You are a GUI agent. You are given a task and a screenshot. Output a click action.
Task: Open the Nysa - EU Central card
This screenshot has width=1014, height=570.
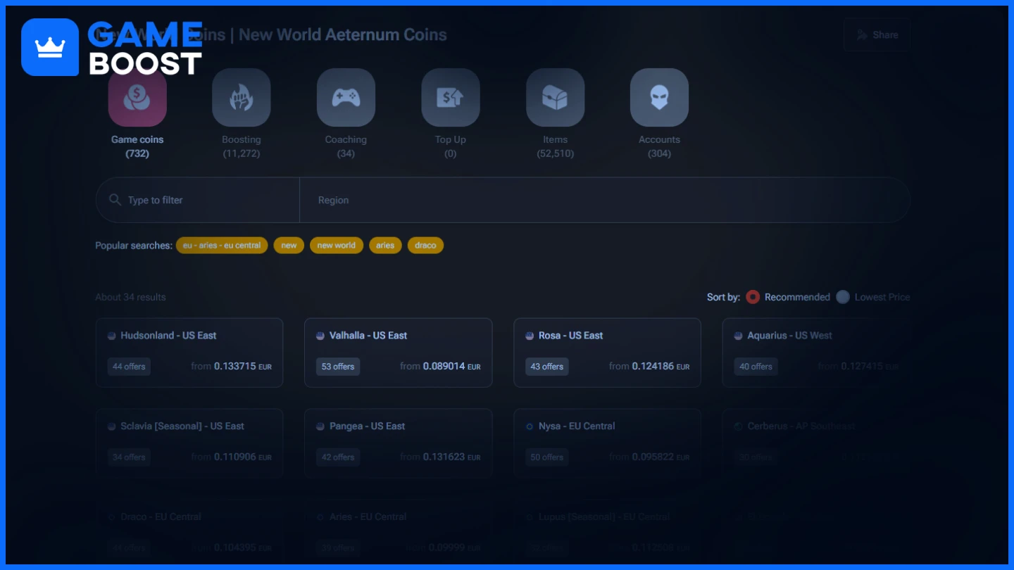coord(608,443)
